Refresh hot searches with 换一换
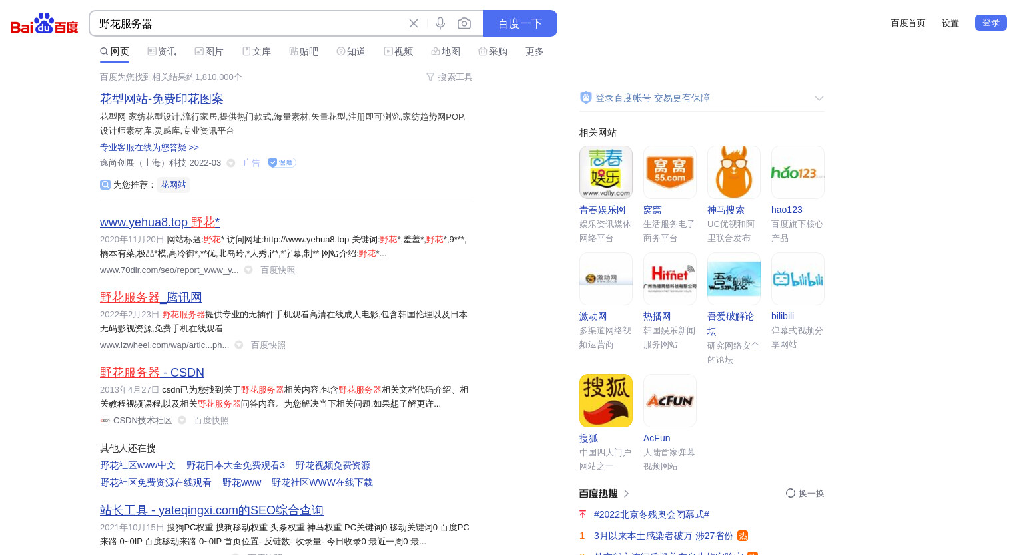1023x555 pixels. (x=805, y=493)
